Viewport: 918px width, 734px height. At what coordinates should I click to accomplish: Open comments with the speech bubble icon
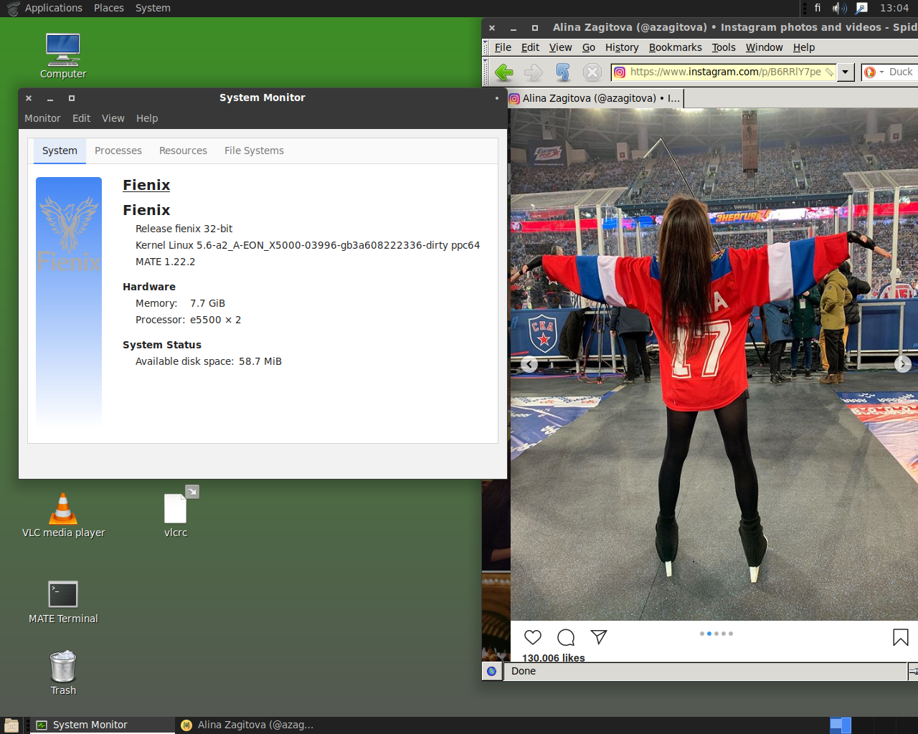click(x=566, y=637)
